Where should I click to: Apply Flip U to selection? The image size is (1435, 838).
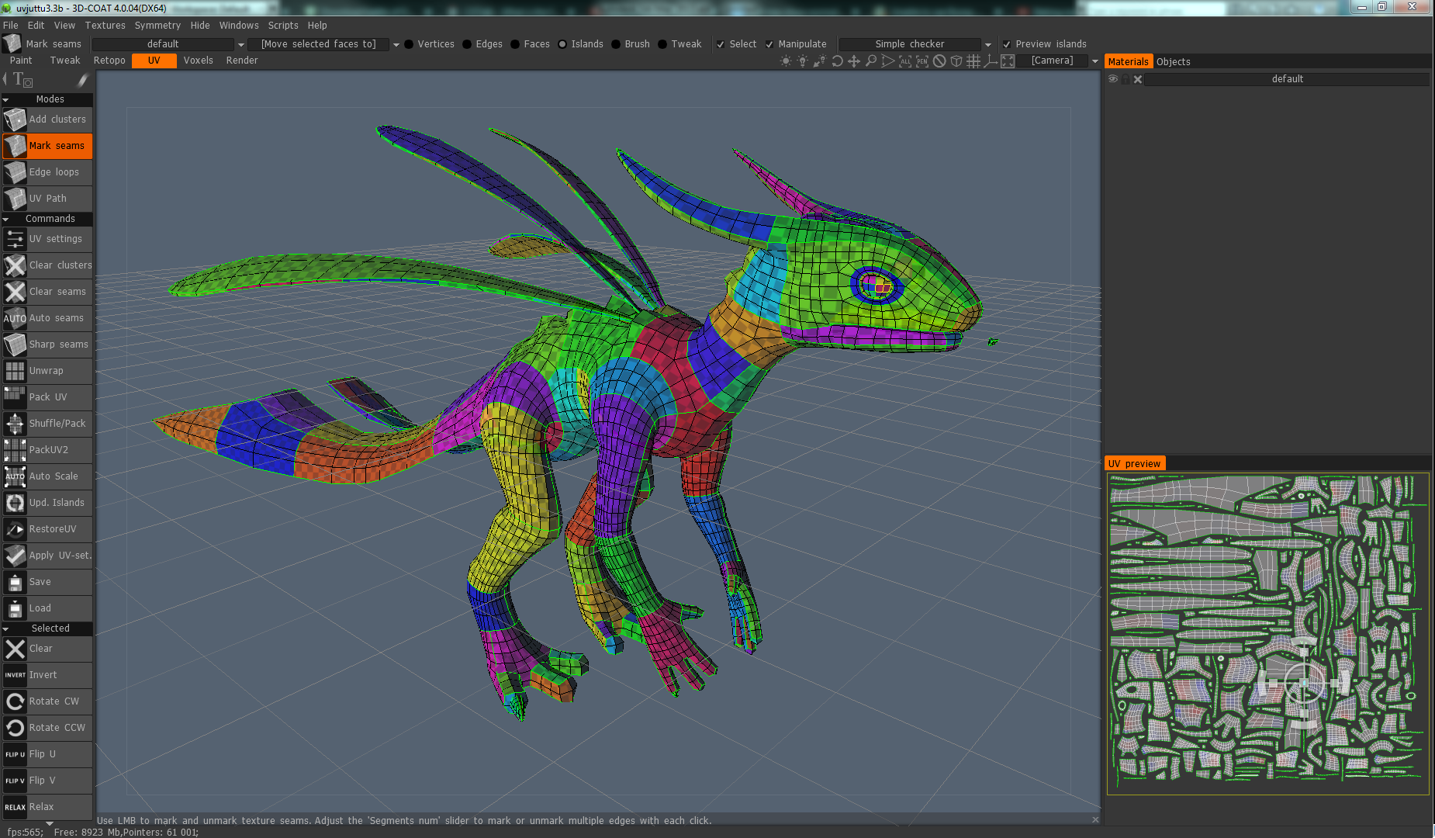[x=47, y=754]
